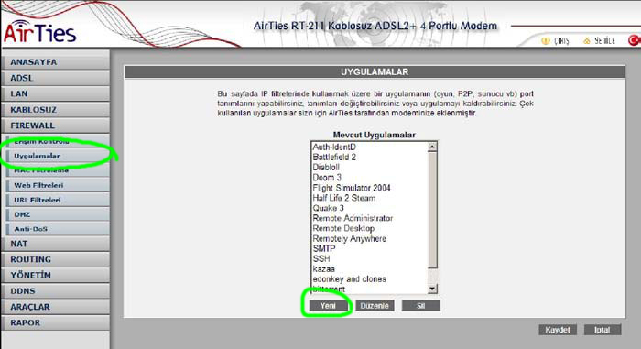Open the ADSL menu section
The height and width of the screenshot is (349, 641).
pyautogui.click(x=56, y=78)
